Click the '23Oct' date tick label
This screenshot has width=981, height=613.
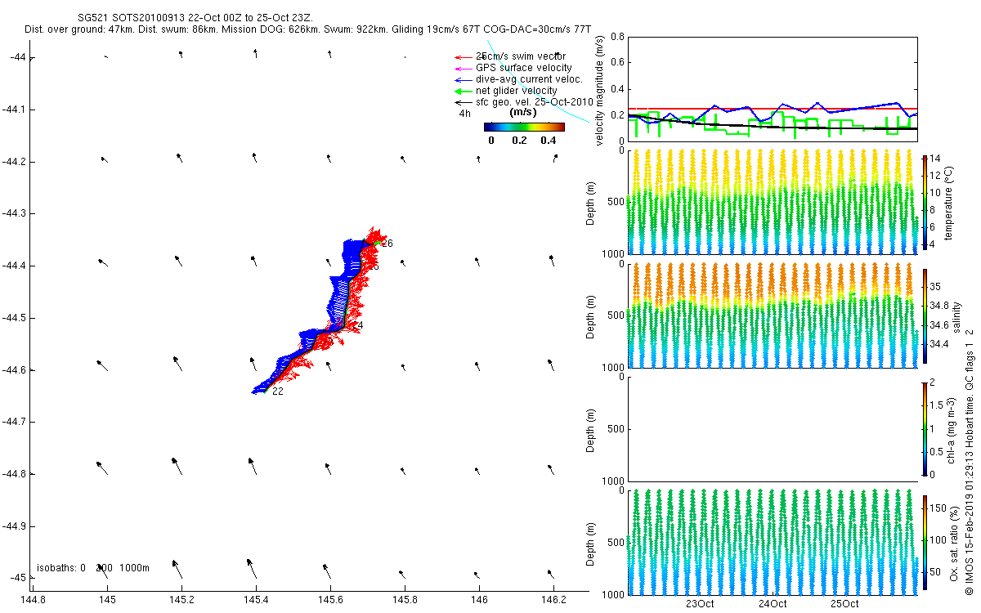click(x=700, y=604)
